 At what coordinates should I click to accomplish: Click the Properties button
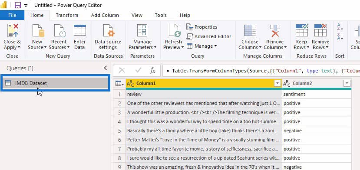click(201, 27)
